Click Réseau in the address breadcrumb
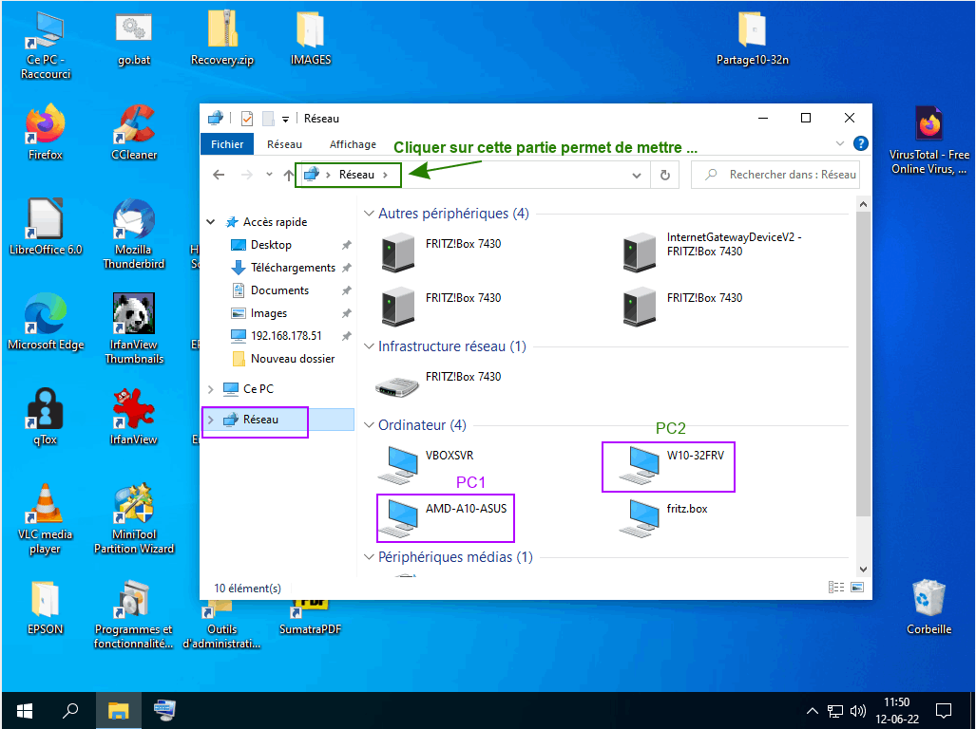This screenshot has width=976, height=729. [356, 175]
